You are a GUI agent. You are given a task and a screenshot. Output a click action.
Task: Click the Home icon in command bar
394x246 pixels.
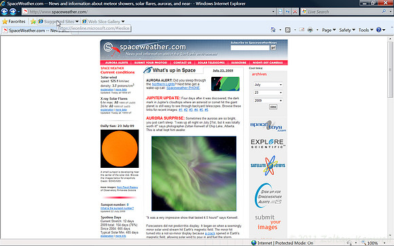point(273,30)
